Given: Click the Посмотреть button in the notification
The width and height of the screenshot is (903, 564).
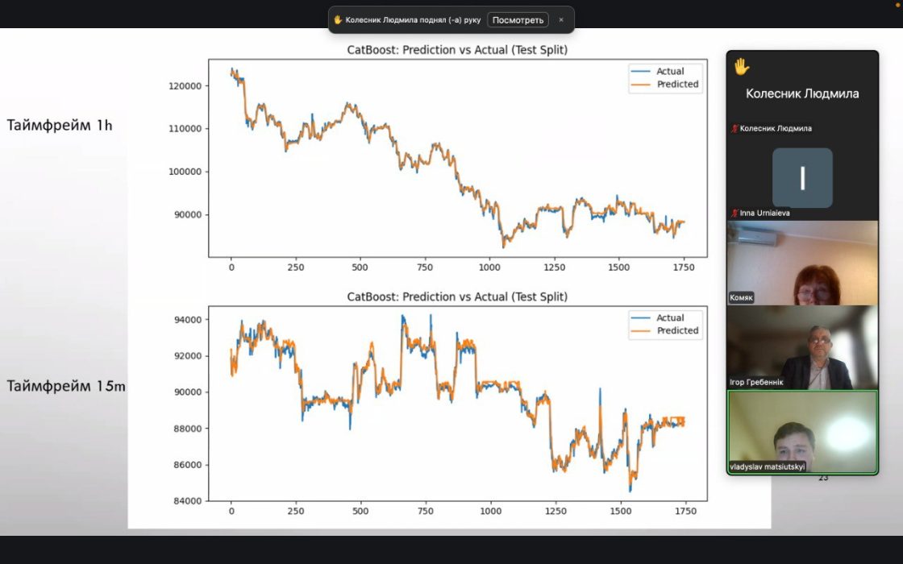Looking at the screenshot, I should 518,20.
